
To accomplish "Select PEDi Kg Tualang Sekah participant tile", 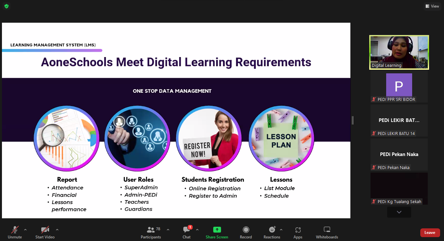I will [x=399, y=188].
